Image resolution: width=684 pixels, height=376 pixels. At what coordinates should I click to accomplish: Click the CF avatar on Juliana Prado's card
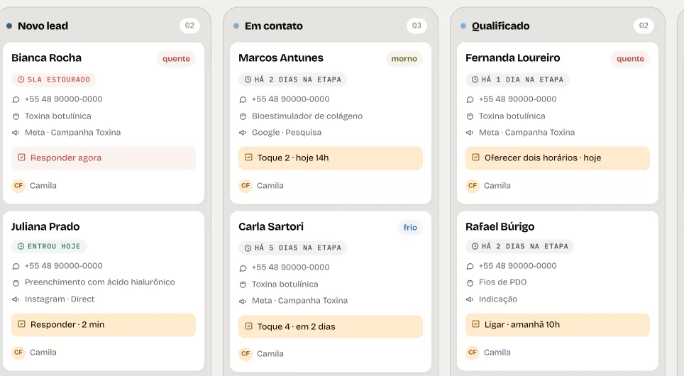tap(18, 352)
